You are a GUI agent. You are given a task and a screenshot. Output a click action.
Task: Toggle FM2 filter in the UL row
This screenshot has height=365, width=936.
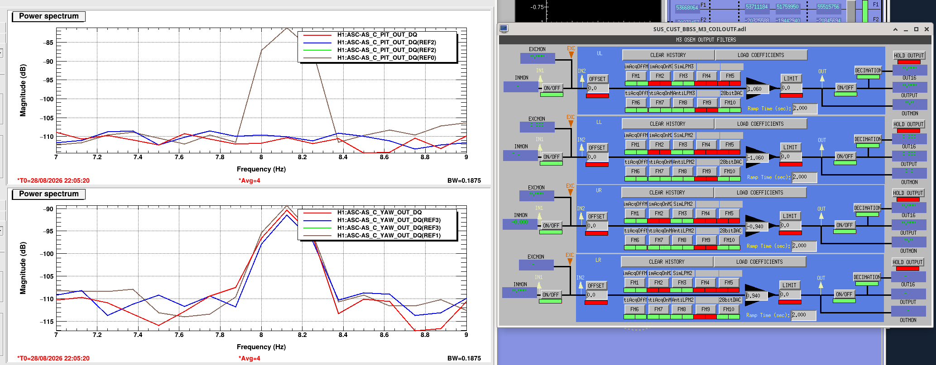(x=660, y=76)
